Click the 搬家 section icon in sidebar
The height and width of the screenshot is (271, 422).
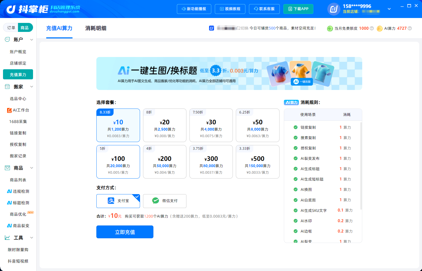click(7, 87)
